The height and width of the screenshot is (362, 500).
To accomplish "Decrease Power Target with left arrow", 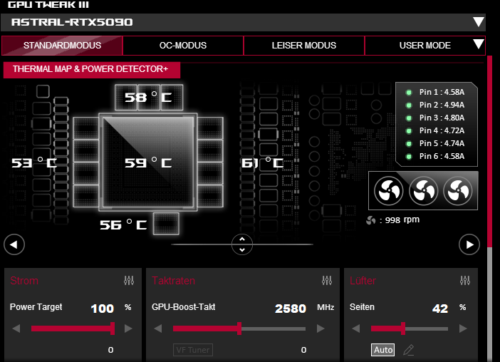I will [x=16, y=329].
